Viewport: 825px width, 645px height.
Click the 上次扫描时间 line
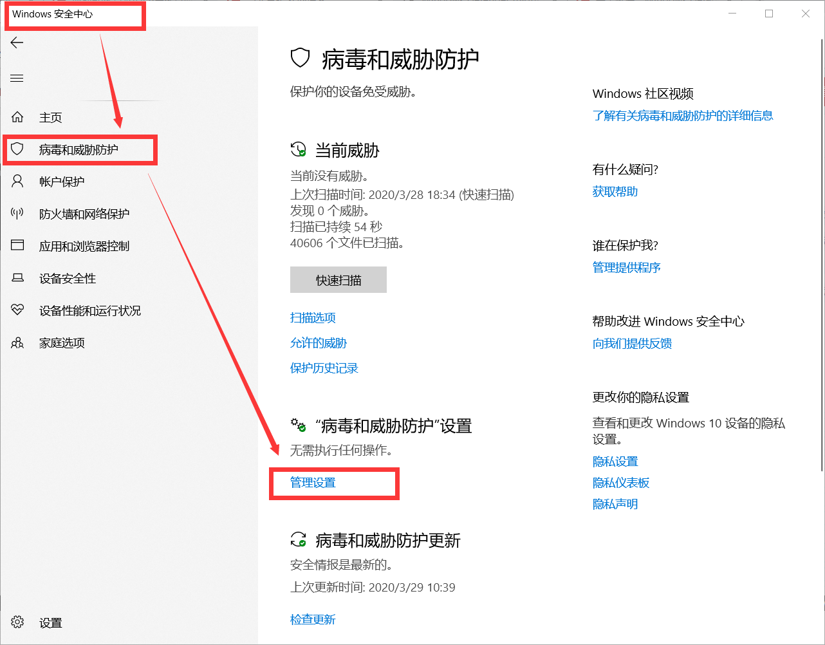402,194
